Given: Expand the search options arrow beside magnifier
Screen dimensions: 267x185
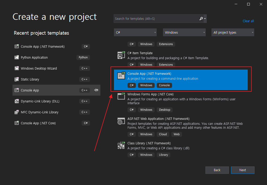Looking at the screenshot, I should [x=205, y=18].
